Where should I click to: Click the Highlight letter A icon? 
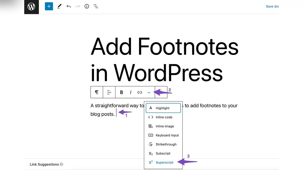[151, 108]
